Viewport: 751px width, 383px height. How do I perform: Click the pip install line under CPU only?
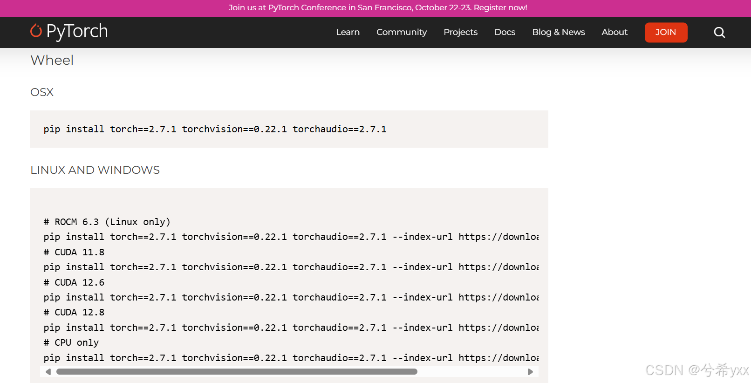[291, 358]
